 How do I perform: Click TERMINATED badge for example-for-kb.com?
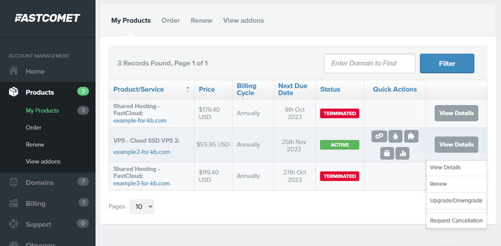click(x=340, y=114)
